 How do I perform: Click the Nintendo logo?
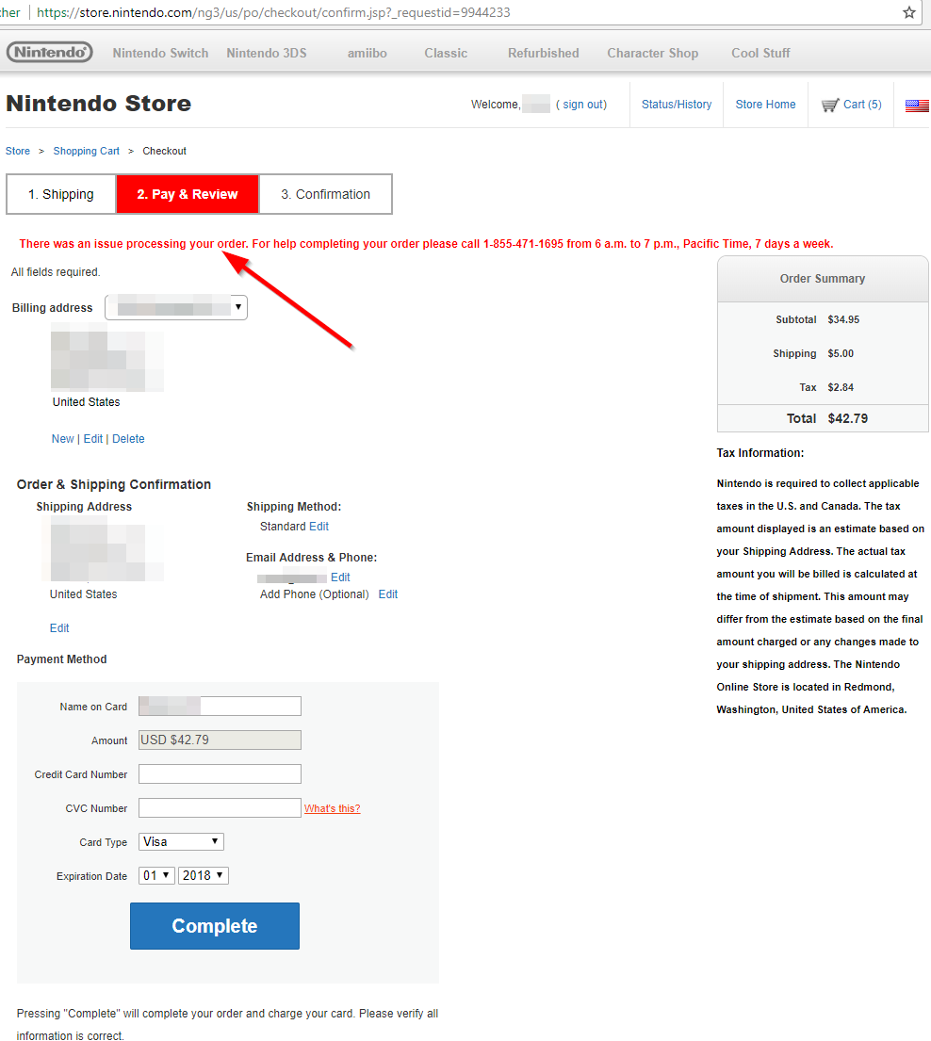pos(50,52)
